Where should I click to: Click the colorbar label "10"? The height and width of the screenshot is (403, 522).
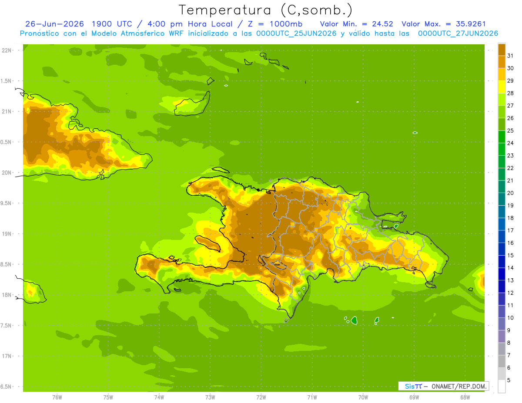(x=511, y=318)
